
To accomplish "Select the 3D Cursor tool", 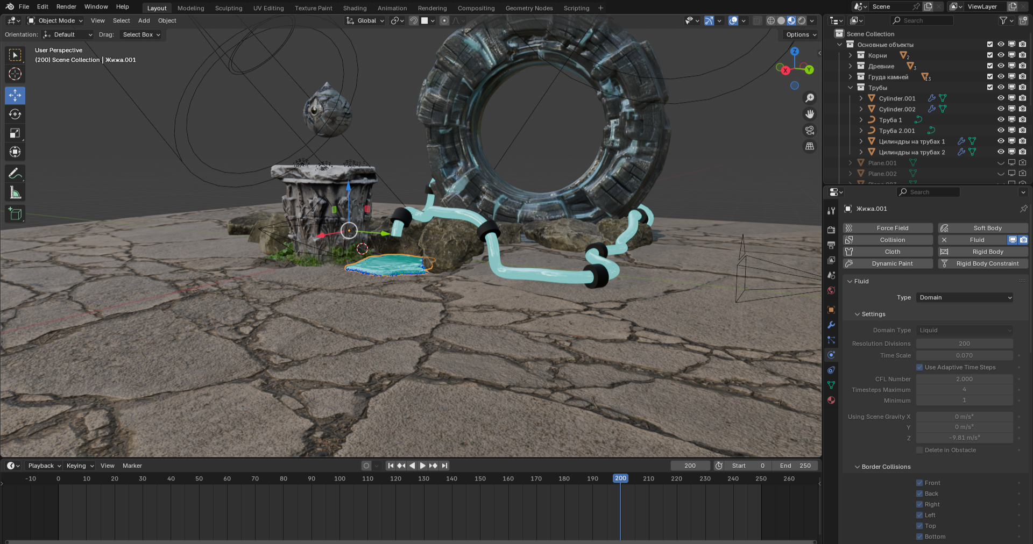I will pos(15,74).
